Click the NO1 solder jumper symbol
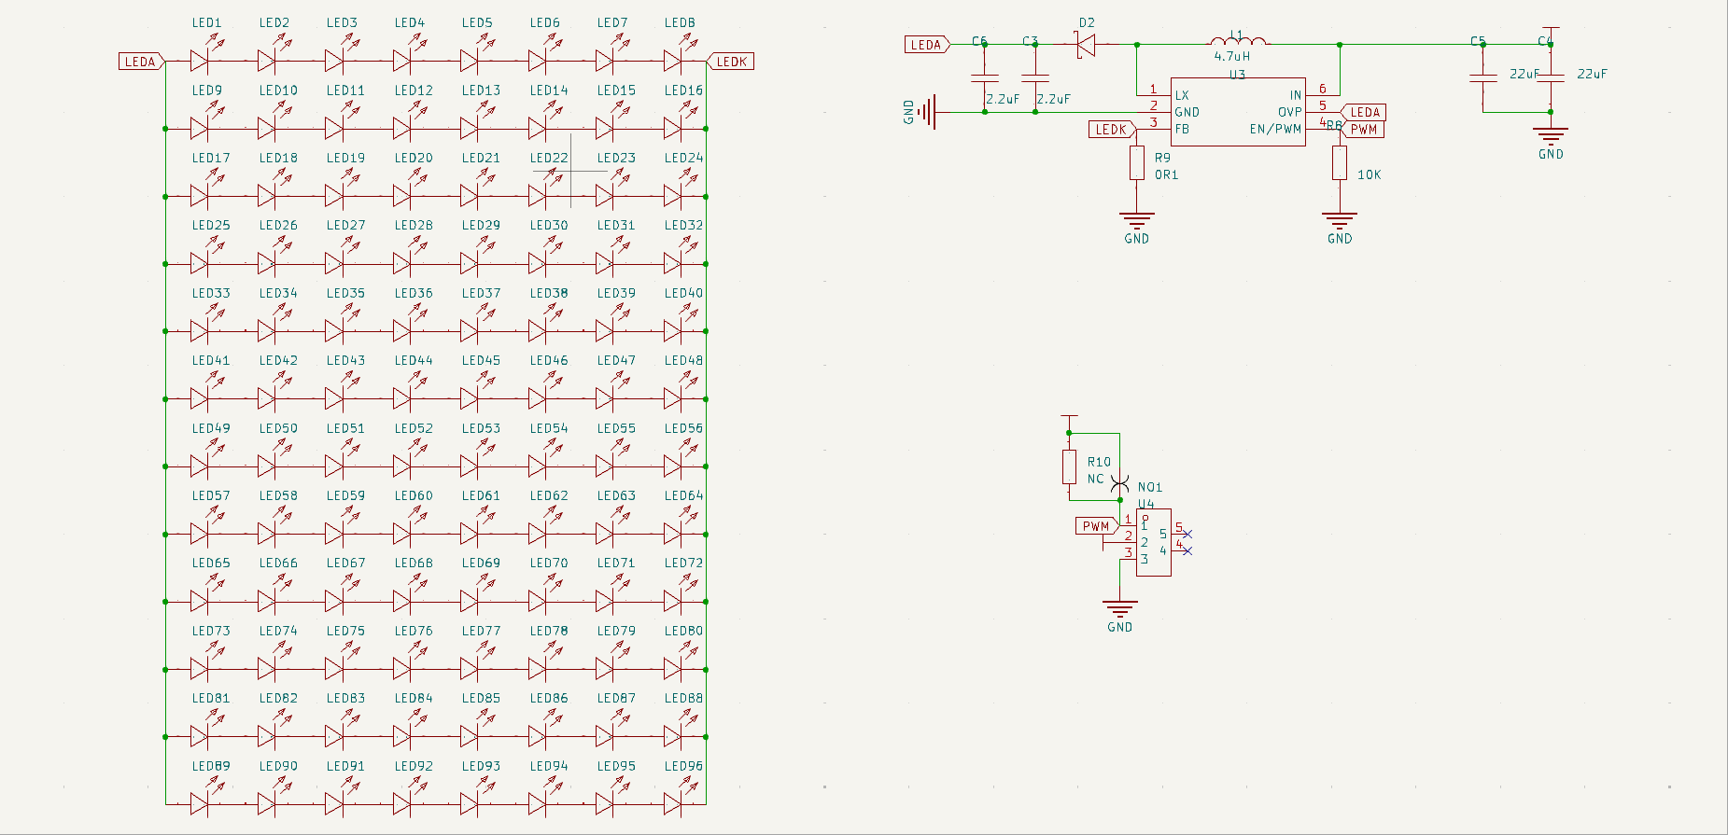This screenshot has width=1728, height=835. click(1119, 484)
